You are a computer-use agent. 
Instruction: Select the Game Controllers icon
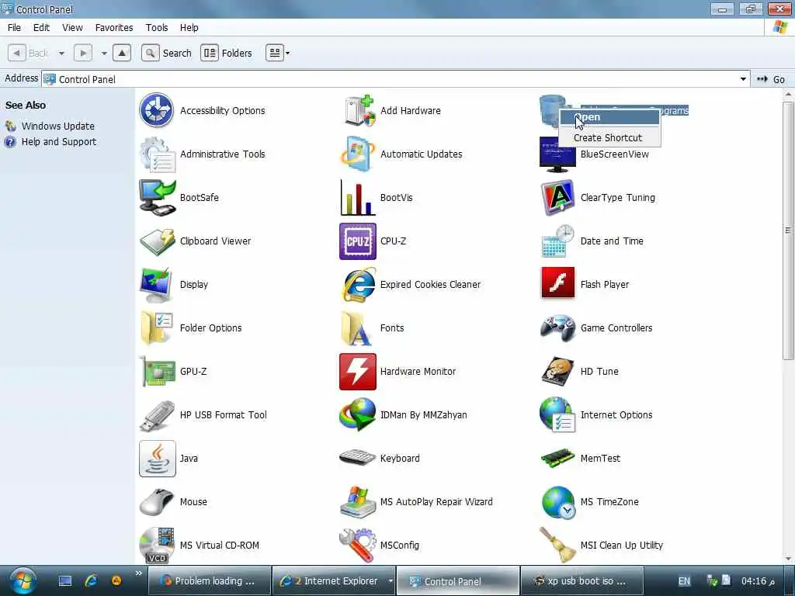pos(557,328)
